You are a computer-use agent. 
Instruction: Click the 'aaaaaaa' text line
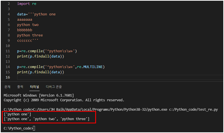tap(25, 20)
